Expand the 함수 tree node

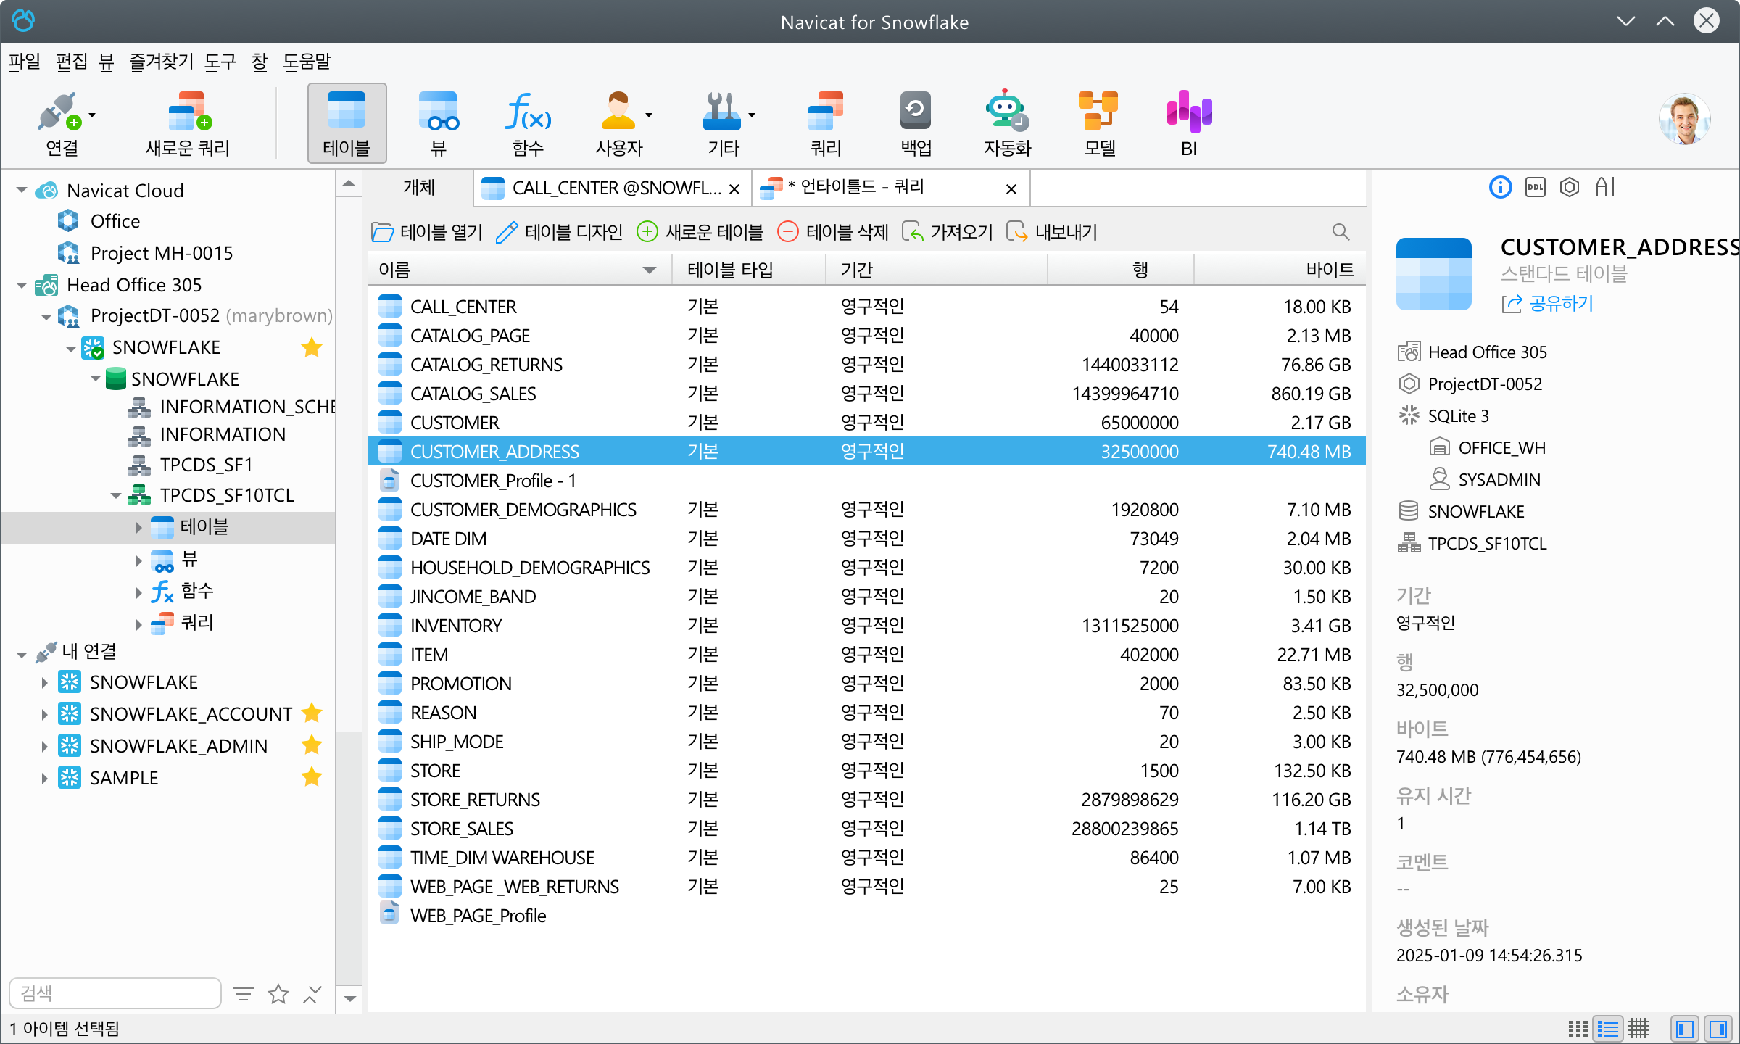click(138, 592)
